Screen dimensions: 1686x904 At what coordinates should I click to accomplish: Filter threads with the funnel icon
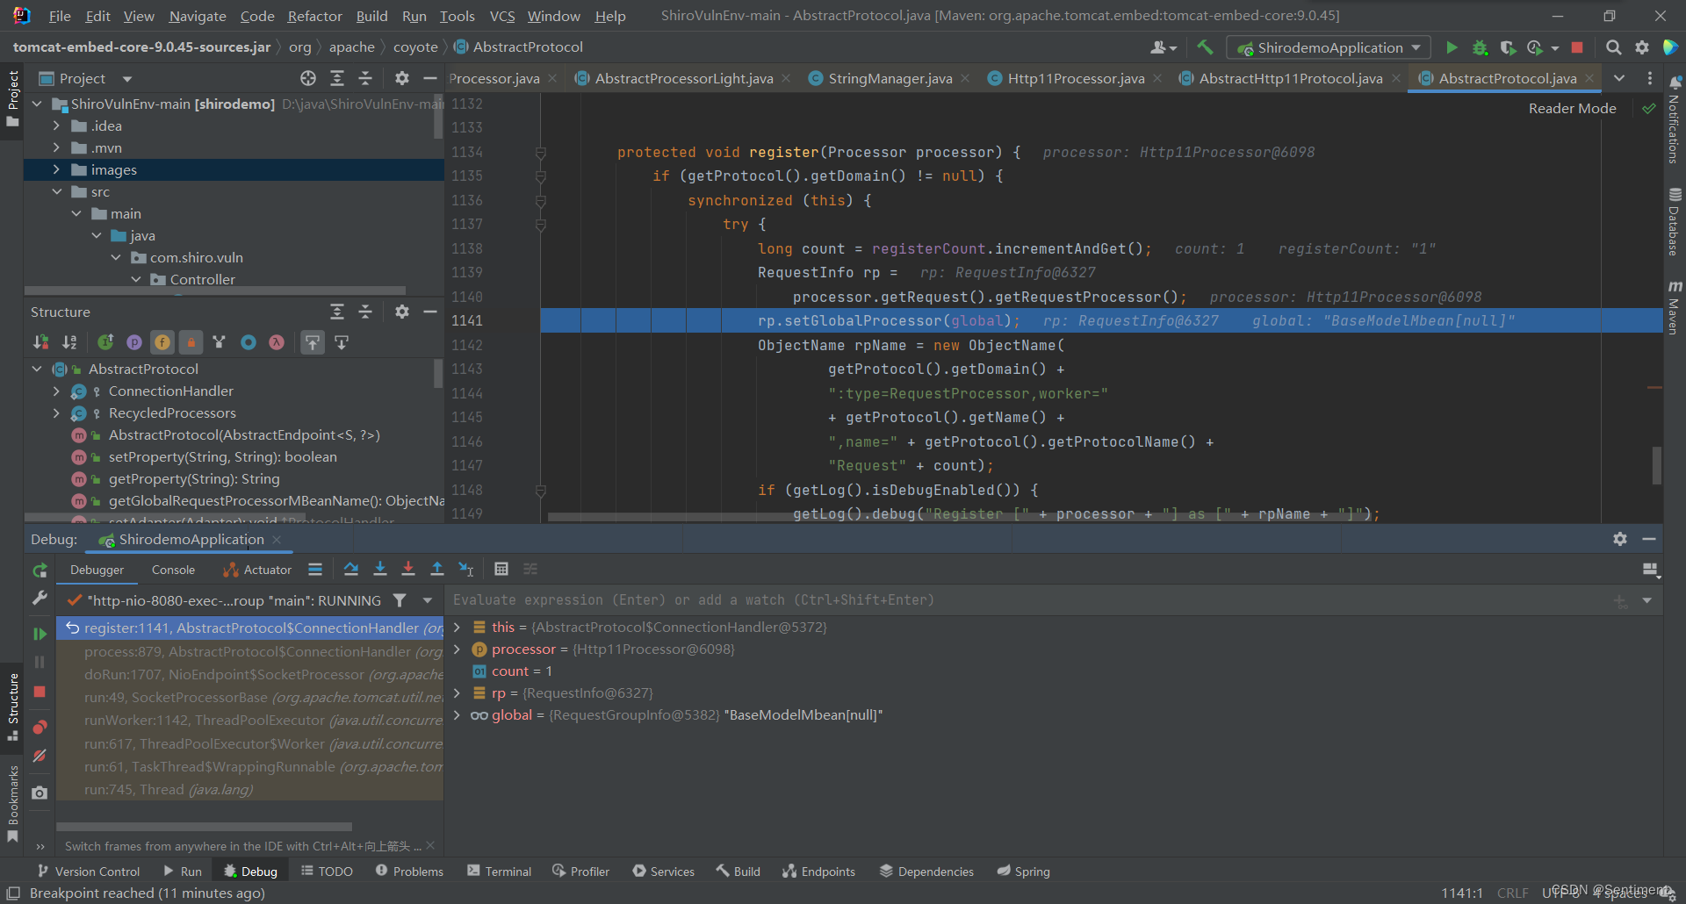click(x=400, y=600)
